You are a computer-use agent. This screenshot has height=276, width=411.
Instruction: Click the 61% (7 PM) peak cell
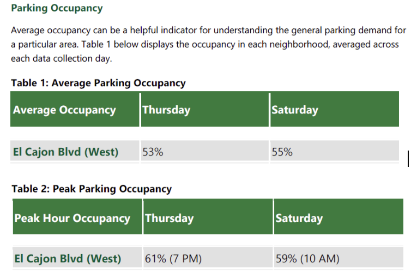pyautogui.click(x=173, y=258)
